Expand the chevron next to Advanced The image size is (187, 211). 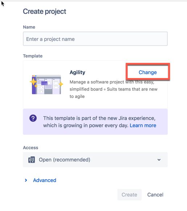coord(26,180)
